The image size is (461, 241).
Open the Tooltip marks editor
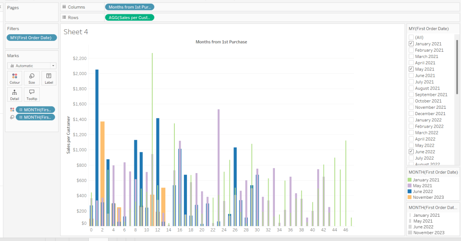tap(32, 94)
